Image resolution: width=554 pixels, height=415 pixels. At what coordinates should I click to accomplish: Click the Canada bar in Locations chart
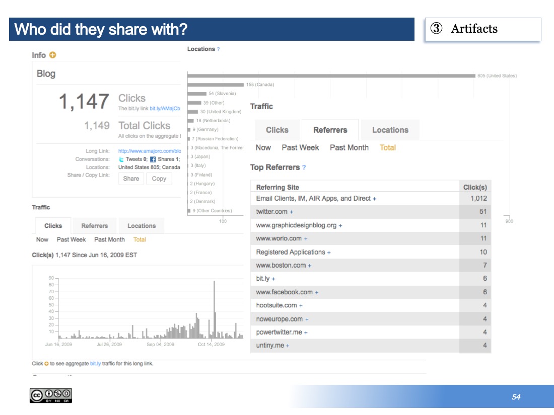click(216, 85)
